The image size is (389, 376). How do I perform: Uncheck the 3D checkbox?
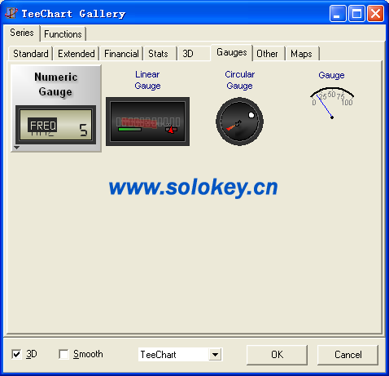pyautogui.click(x=16, y=354)
